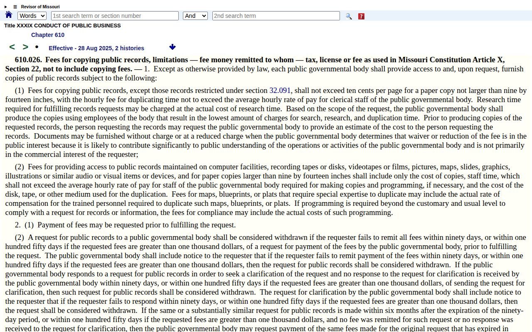The width and height of the screenshot is (532, 332).
Task: Open the Chapter 610 link
Action: coord(48,35)
